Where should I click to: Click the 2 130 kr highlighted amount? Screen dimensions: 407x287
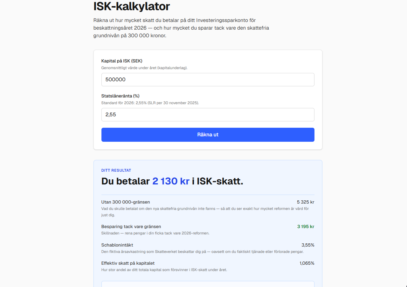(x=171, y=181)
